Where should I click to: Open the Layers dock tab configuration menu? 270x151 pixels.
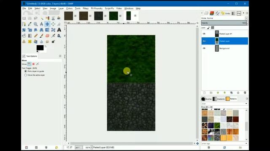click(x=247, y=13)
